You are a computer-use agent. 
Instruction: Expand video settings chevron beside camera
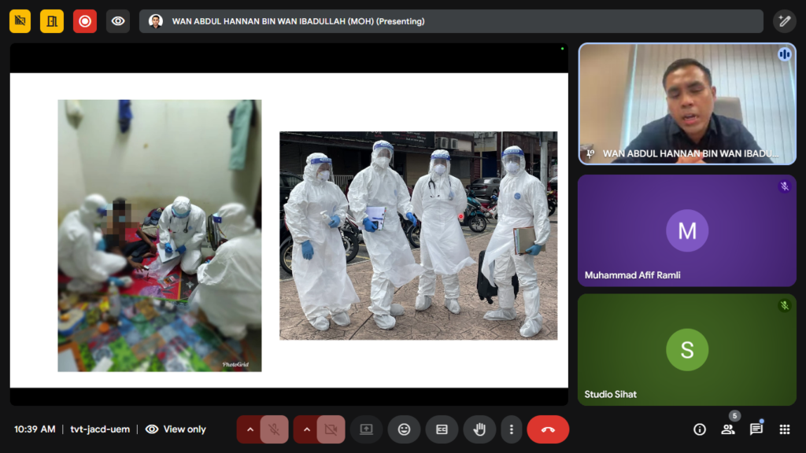pos(306,429)
